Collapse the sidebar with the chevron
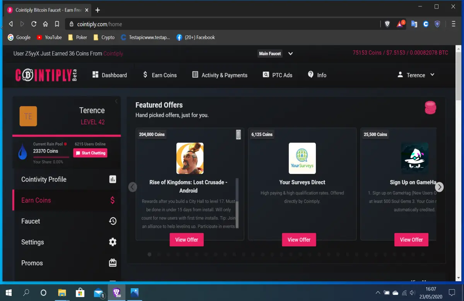Screen dimensions: 464x301 pos(116,101)
